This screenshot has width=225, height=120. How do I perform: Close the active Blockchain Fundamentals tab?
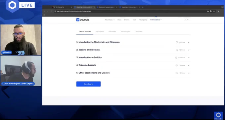point(94,7)
